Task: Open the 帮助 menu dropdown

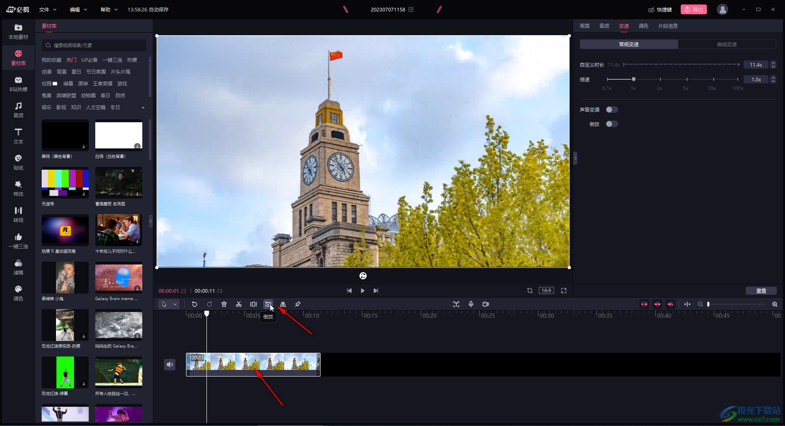Action: click(109, 9)
